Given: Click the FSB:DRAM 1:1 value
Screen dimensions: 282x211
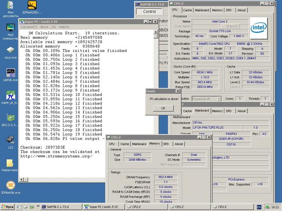Looking at the screenshot, I should pos(166,182).
